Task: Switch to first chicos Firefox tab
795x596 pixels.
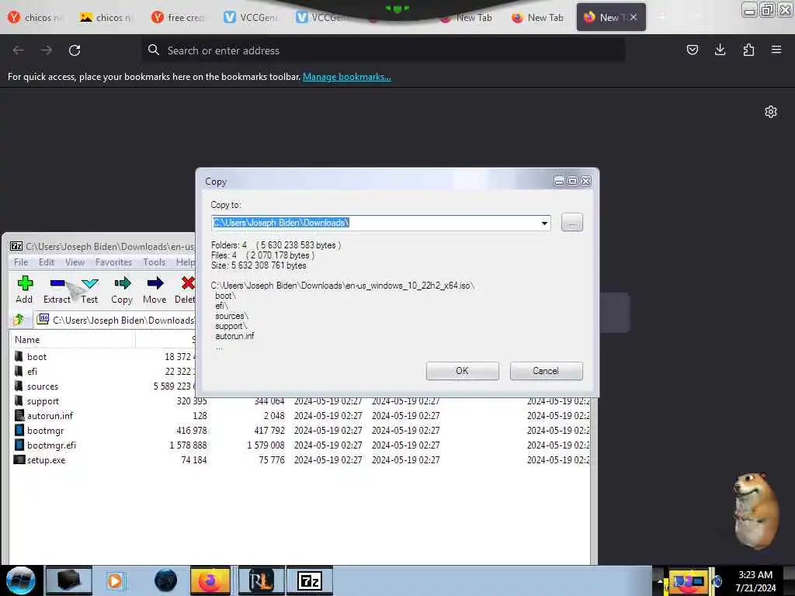Action: coord(36,18)
